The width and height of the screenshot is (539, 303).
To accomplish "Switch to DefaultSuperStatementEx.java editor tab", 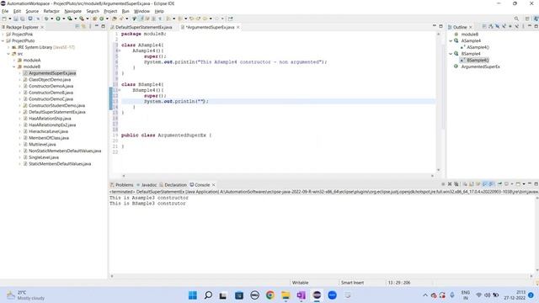I will (143, 27).
